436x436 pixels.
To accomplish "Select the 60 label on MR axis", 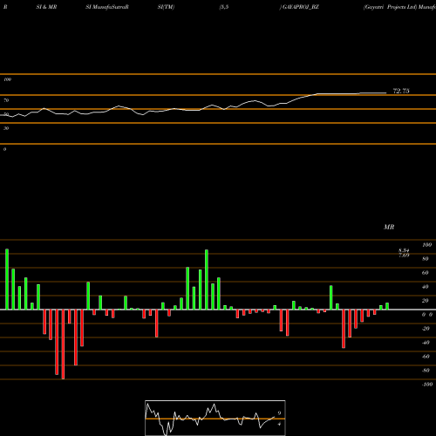I will tap(426, 273).
